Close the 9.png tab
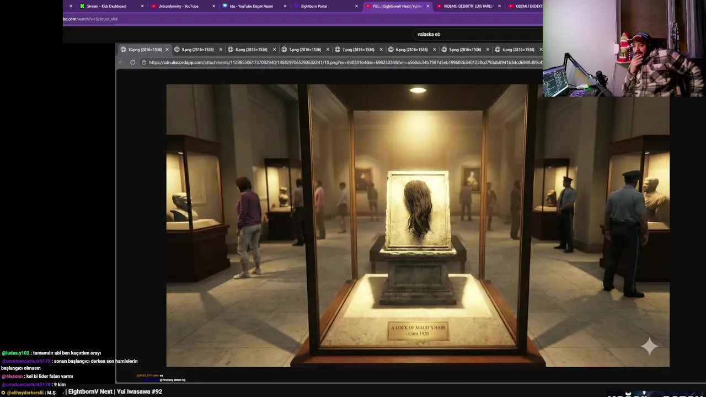 pos(221,50)
